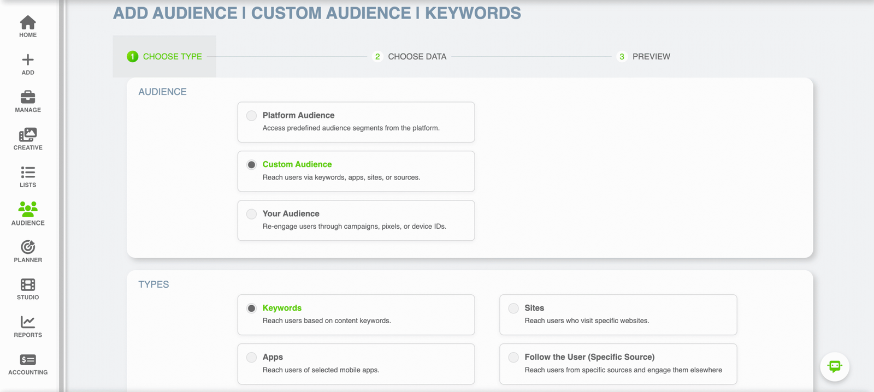Open the chat support bot widget
Screen dimensions: 874x392
(x=834, y=366)
